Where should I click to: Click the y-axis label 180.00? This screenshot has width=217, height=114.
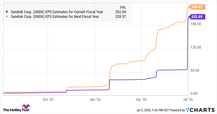click(196, 24)
